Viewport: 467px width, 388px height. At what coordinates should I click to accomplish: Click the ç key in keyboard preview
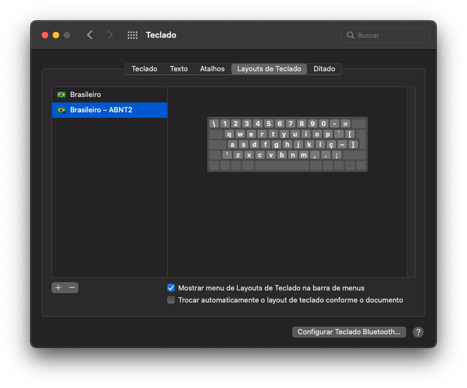tap(331, 145)
